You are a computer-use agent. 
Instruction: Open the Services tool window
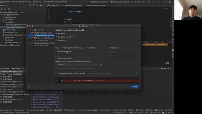159,110
